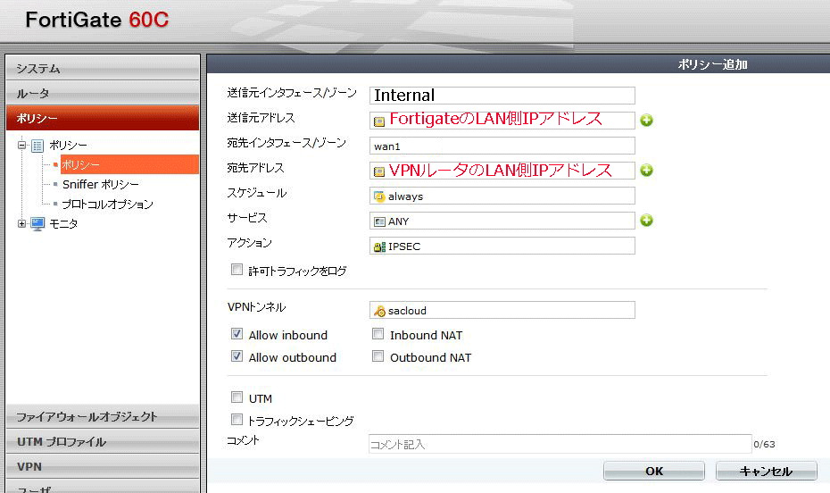The image size is (830, 493).
Task: Click the キャンセル button
Action: 766,471
